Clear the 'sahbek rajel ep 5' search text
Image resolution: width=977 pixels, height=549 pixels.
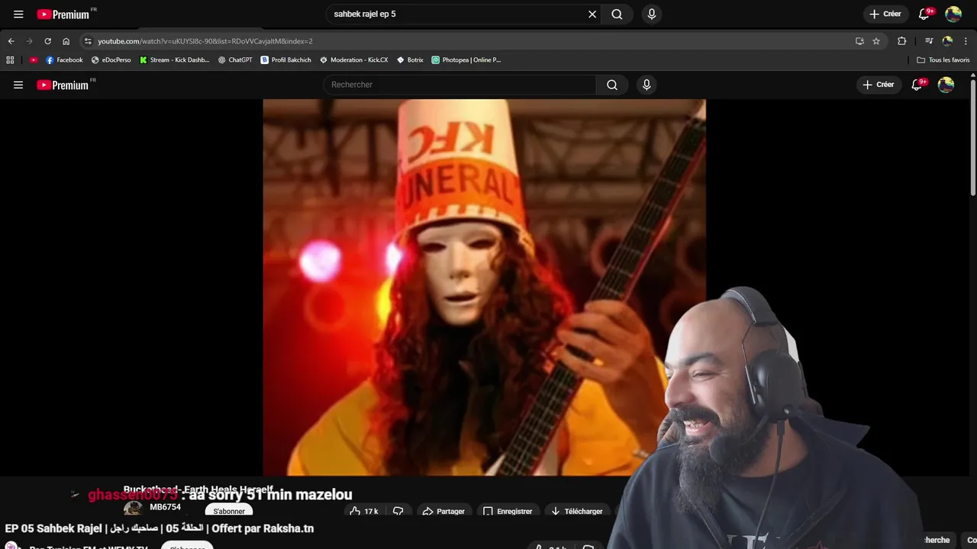[592, 14]
